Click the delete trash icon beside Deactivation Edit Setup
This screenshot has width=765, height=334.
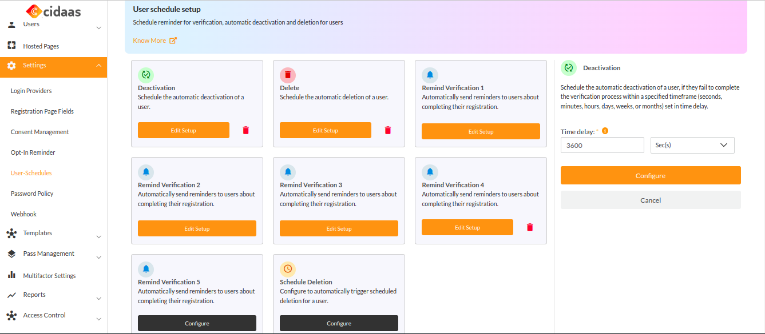click(245, 130)
